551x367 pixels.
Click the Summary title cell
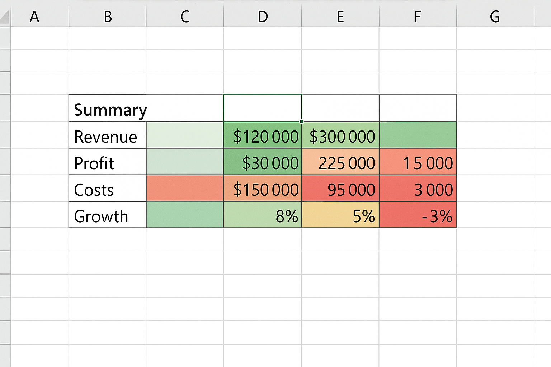[x=146, y=108]
